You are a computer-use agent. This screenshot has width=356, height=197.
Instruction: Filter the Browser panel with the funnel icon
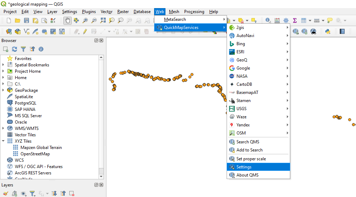point(23,49)
